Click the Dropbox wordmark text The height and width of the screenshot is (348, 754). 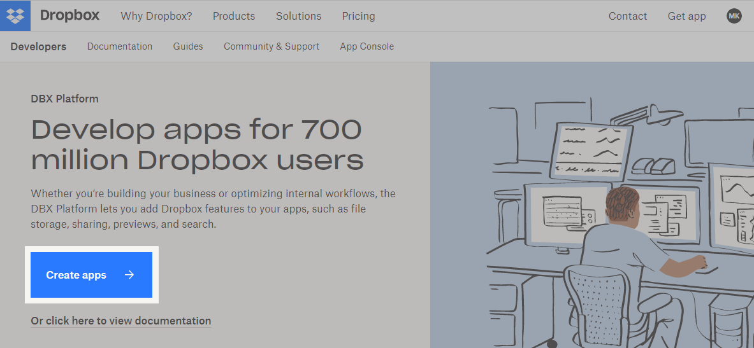tap(69, 16)
